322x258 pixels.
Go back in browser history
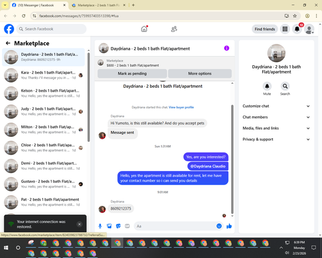6,15
